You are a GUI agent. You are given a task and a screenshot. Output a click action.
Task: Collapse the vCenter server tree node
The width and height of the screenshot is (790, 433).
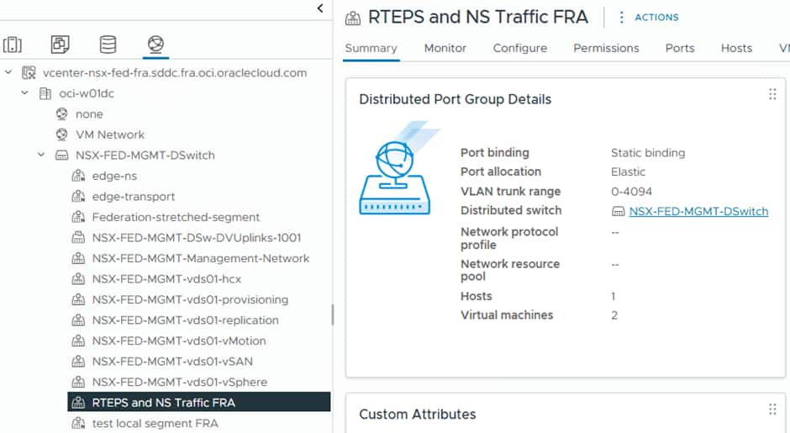tap(8, 72)
